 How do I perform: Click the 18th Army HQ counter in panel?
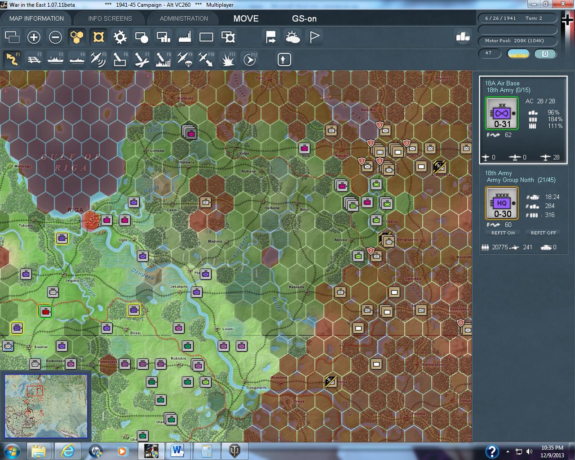tap(502, 203)
